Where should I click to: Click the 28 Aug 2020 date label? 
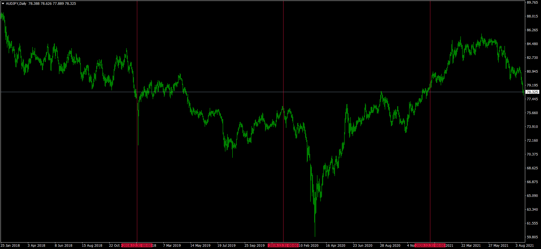click(390, 246)
